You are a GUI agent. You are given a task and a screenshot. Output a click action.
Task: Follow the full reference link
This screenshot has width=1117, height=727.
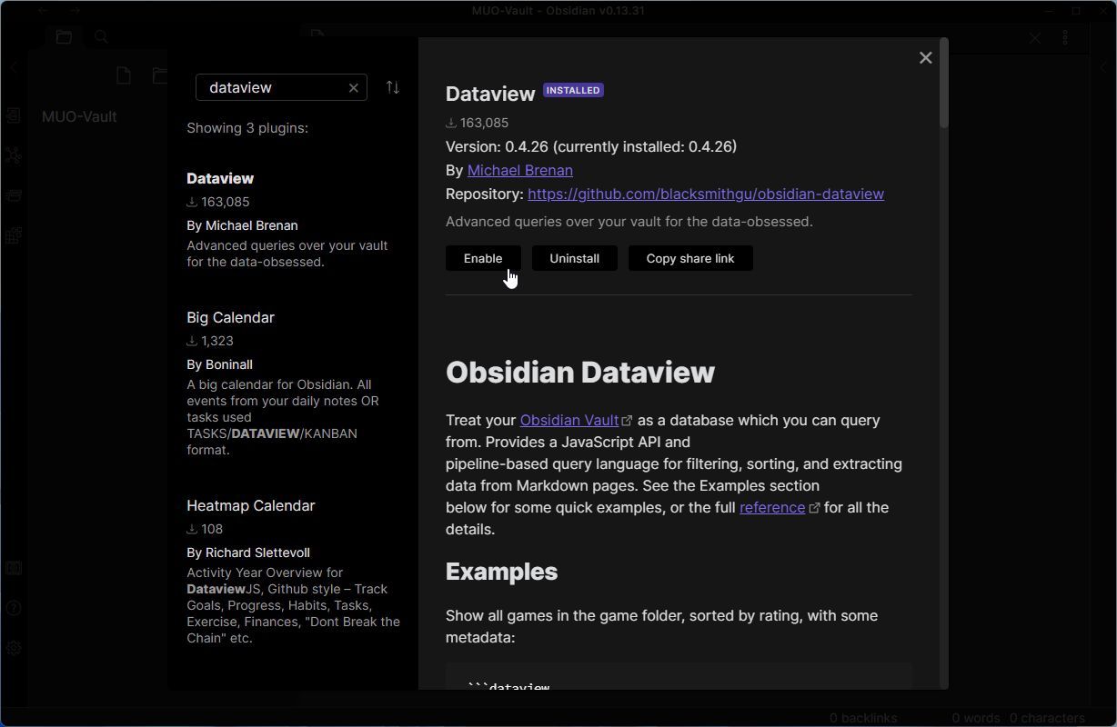(772, 507)
